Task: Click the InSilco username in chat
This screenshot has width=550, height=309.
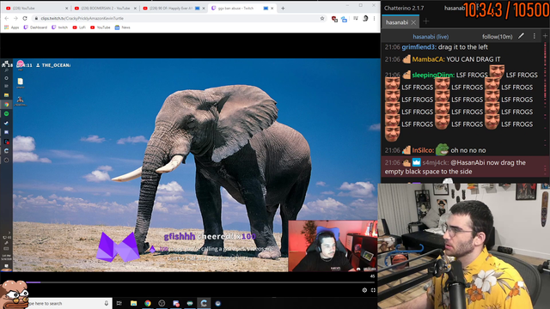Action: (x=423, y=150)
